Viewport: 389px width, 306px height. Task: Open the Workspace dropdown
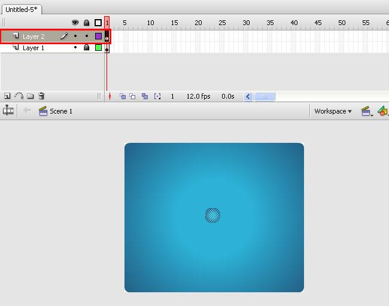(x=333, y=111)
